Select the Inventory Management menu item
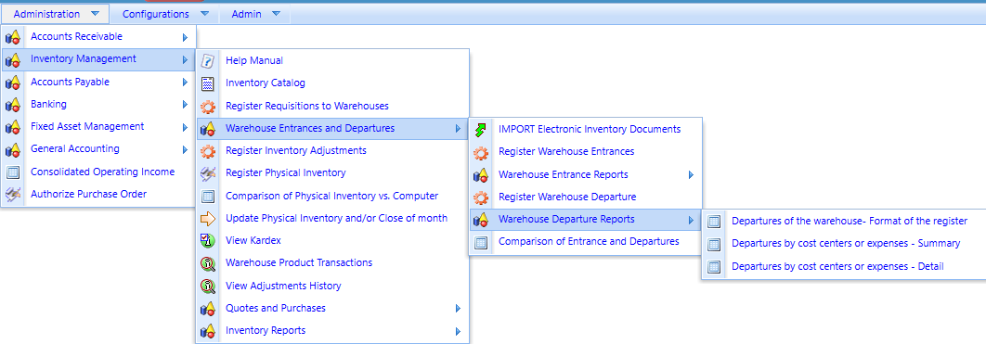Image resolution: width=986 pixels, height=344 pixels. click(x=98, y=59)
